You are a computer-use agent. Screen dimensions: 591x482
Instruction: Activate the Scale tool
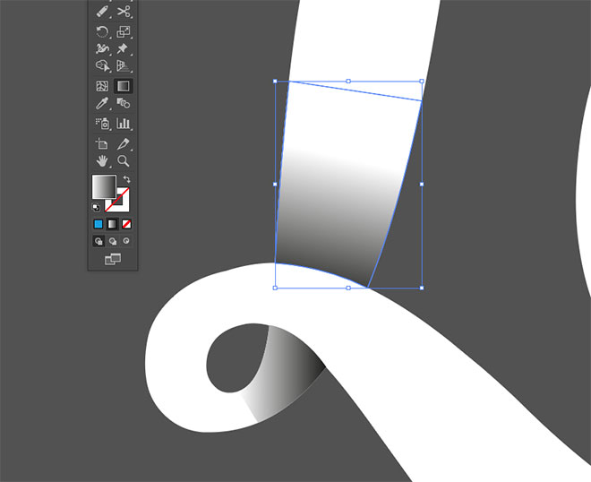[124, 31]
